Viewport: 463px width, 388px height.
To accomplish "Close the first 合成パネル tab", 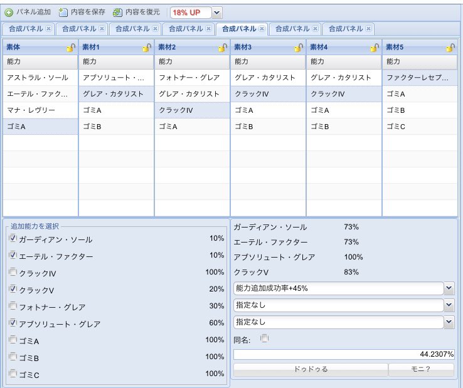I will pyautogui.click(x=49, y=29).
